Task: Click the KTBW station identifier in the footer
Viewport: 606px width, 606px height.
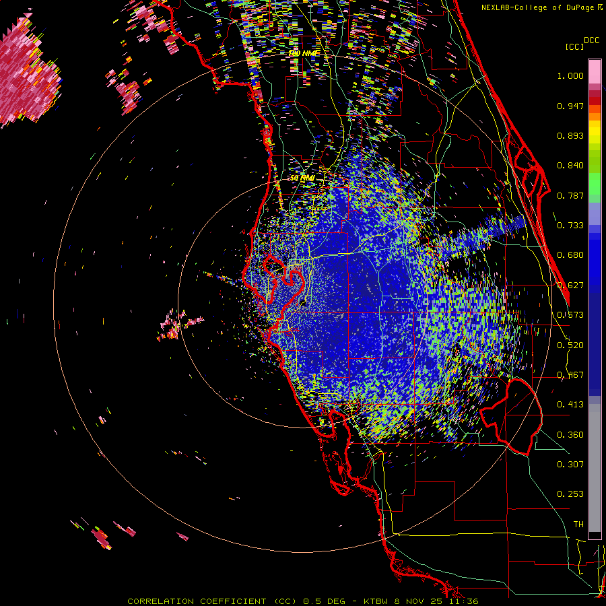Action: pos(376,601)
